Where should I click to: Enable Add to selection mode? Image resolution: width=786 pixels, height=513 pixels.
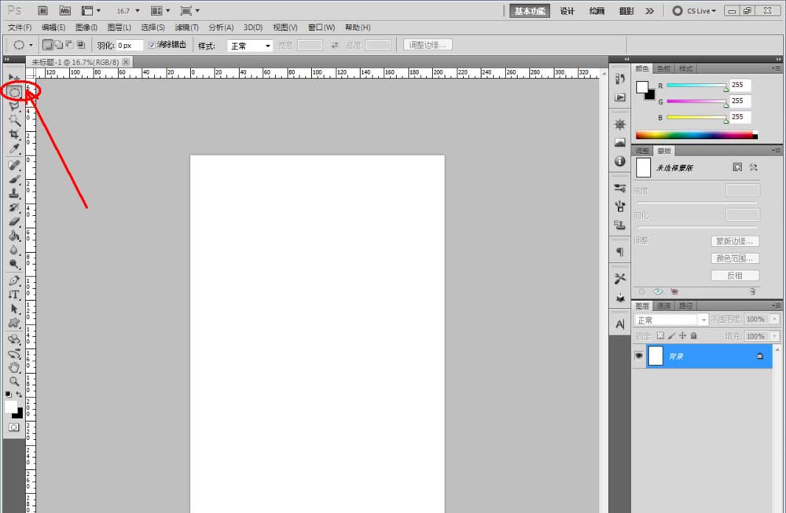pos(59,45)
